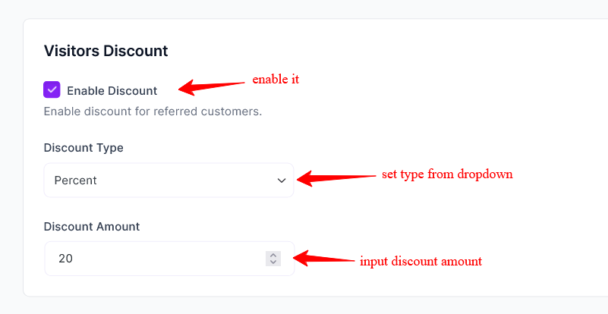Click the chevron arrow in Discount Type
Viewport: 608px width, 314px height.
pos(282,181)
